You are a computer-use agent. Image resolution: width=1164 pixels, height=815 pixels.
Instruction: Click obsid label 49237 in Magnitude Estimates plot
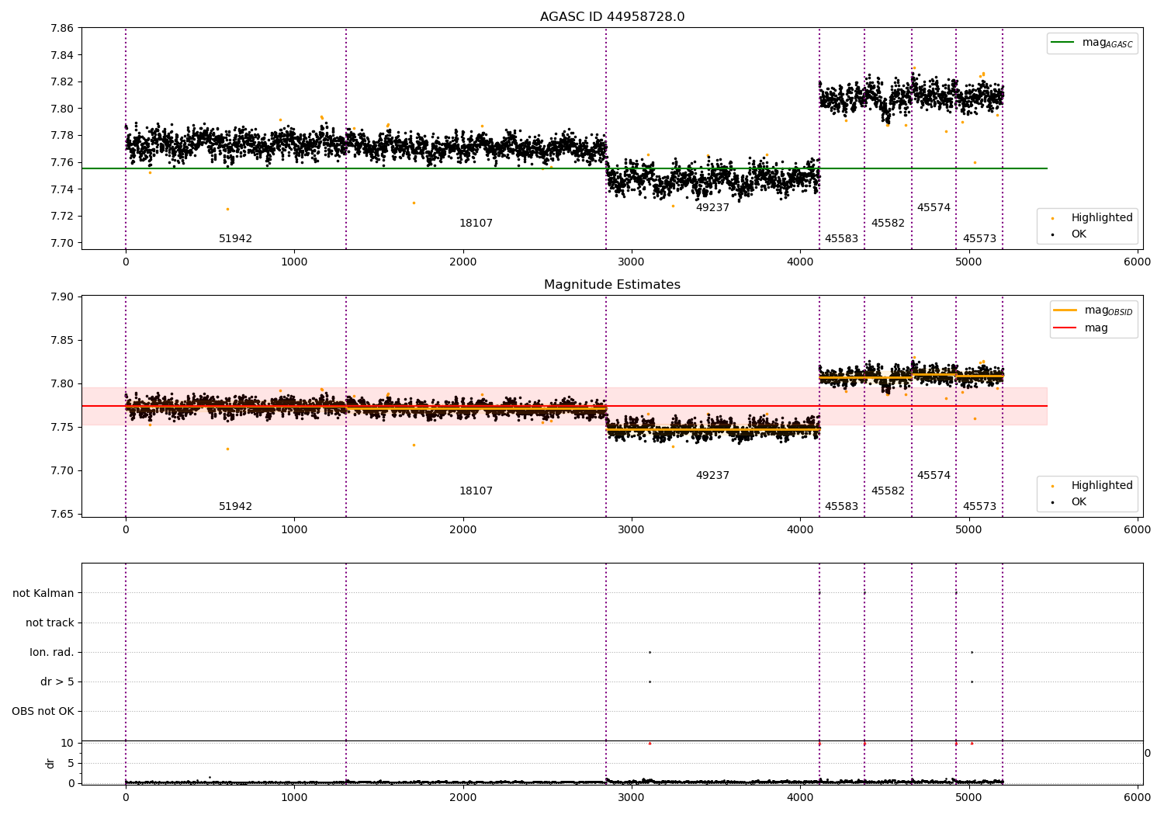click(x=712, y=476)
